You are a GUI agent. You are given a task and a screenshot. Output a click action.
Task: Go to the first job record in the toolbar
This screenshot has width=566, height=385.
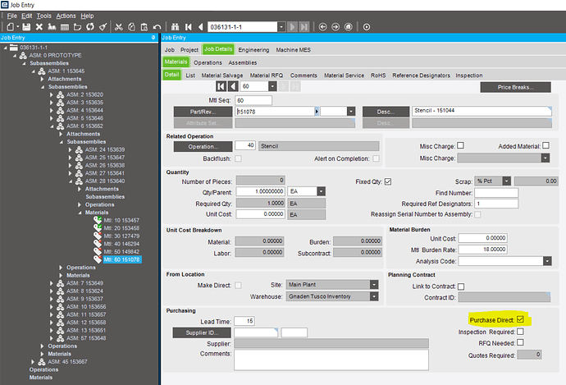(188, 27)
